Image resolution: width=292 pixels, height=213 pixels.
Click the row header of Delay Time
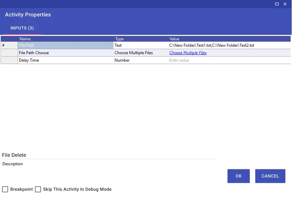pyautogui.click(x=9, y=60)
